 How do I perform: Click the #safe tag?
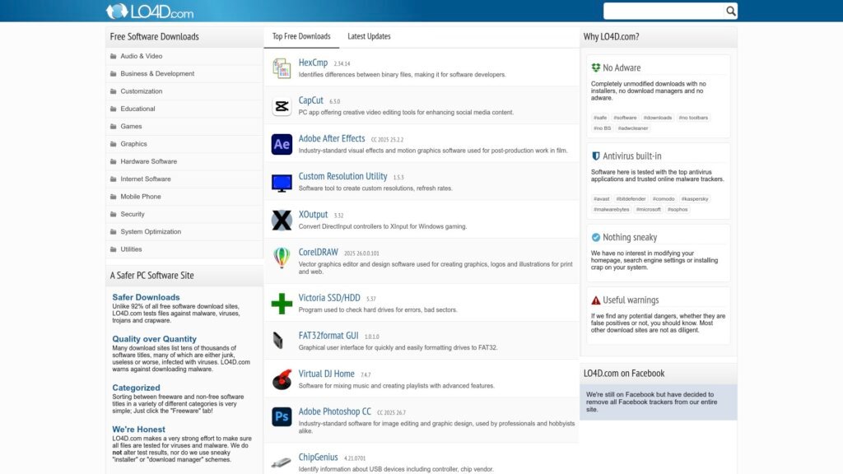tap(600, 117)
